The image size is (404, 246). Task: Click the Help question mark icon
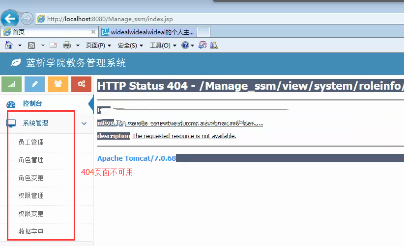coord(185,45)
